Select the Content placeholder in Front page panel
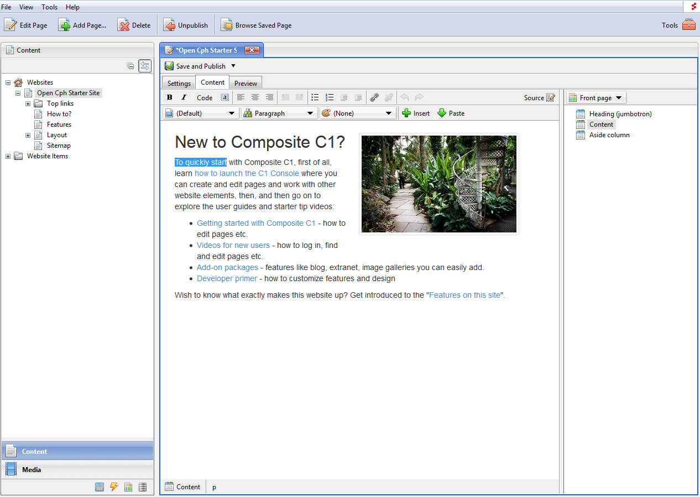 pyautogui.click(x=600, y=124)
